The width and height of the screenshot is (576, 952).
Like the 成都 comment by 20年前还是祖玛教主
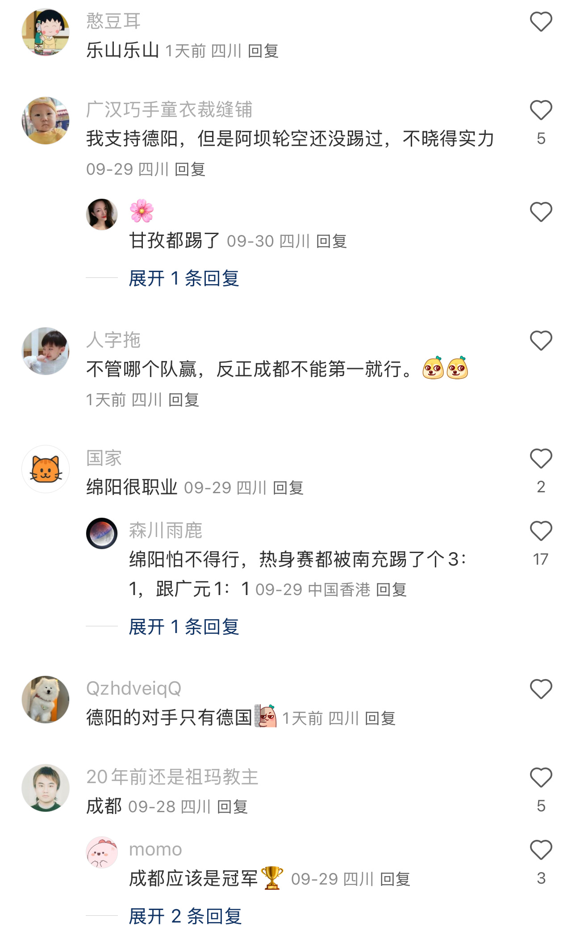click(541, 777)
